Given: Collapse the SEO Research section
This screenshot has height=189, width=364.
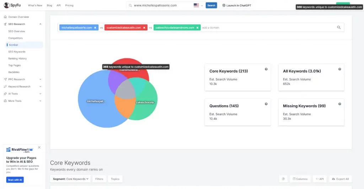Looking at the screenshot, I should click(x=41, y=24).
